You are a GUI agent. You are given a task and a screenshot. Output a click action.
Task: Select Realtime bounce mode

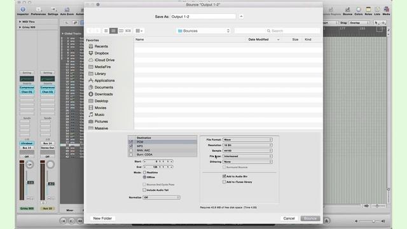(144, 172)
